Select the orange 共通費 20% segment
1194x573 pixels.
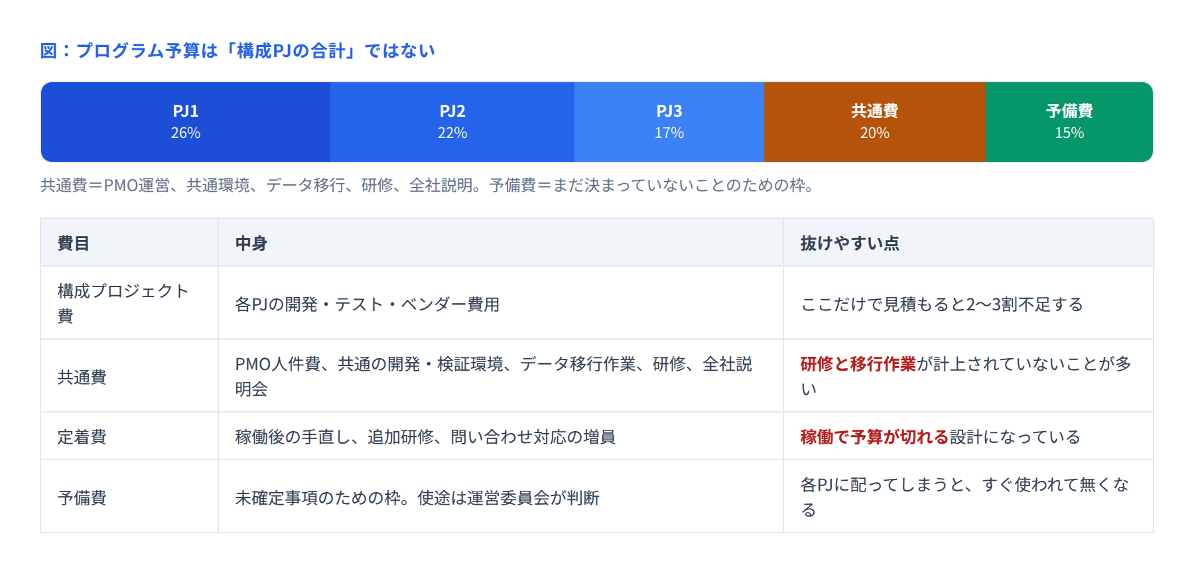pyautogui.click(x=875, y=122)
